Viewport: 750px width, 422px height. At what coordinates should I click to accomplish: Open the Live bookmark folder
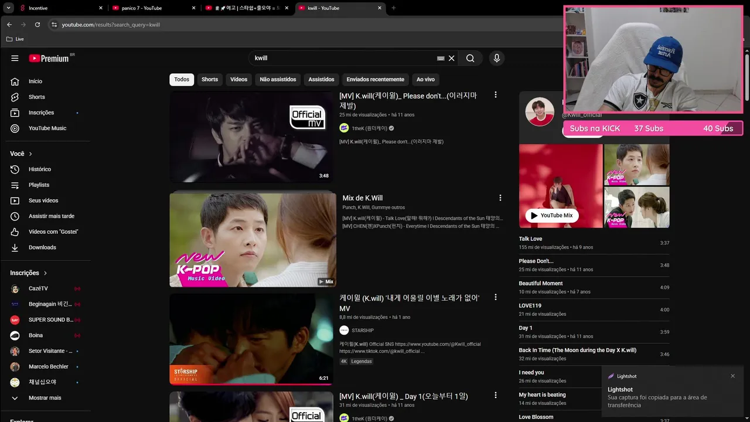pyautogui.click(x=15, y=39)
